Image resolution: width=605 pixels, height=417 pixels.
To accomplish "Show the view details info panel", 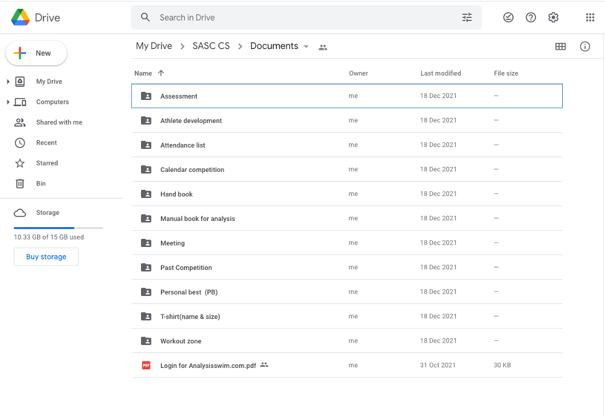I will [585, 47].
